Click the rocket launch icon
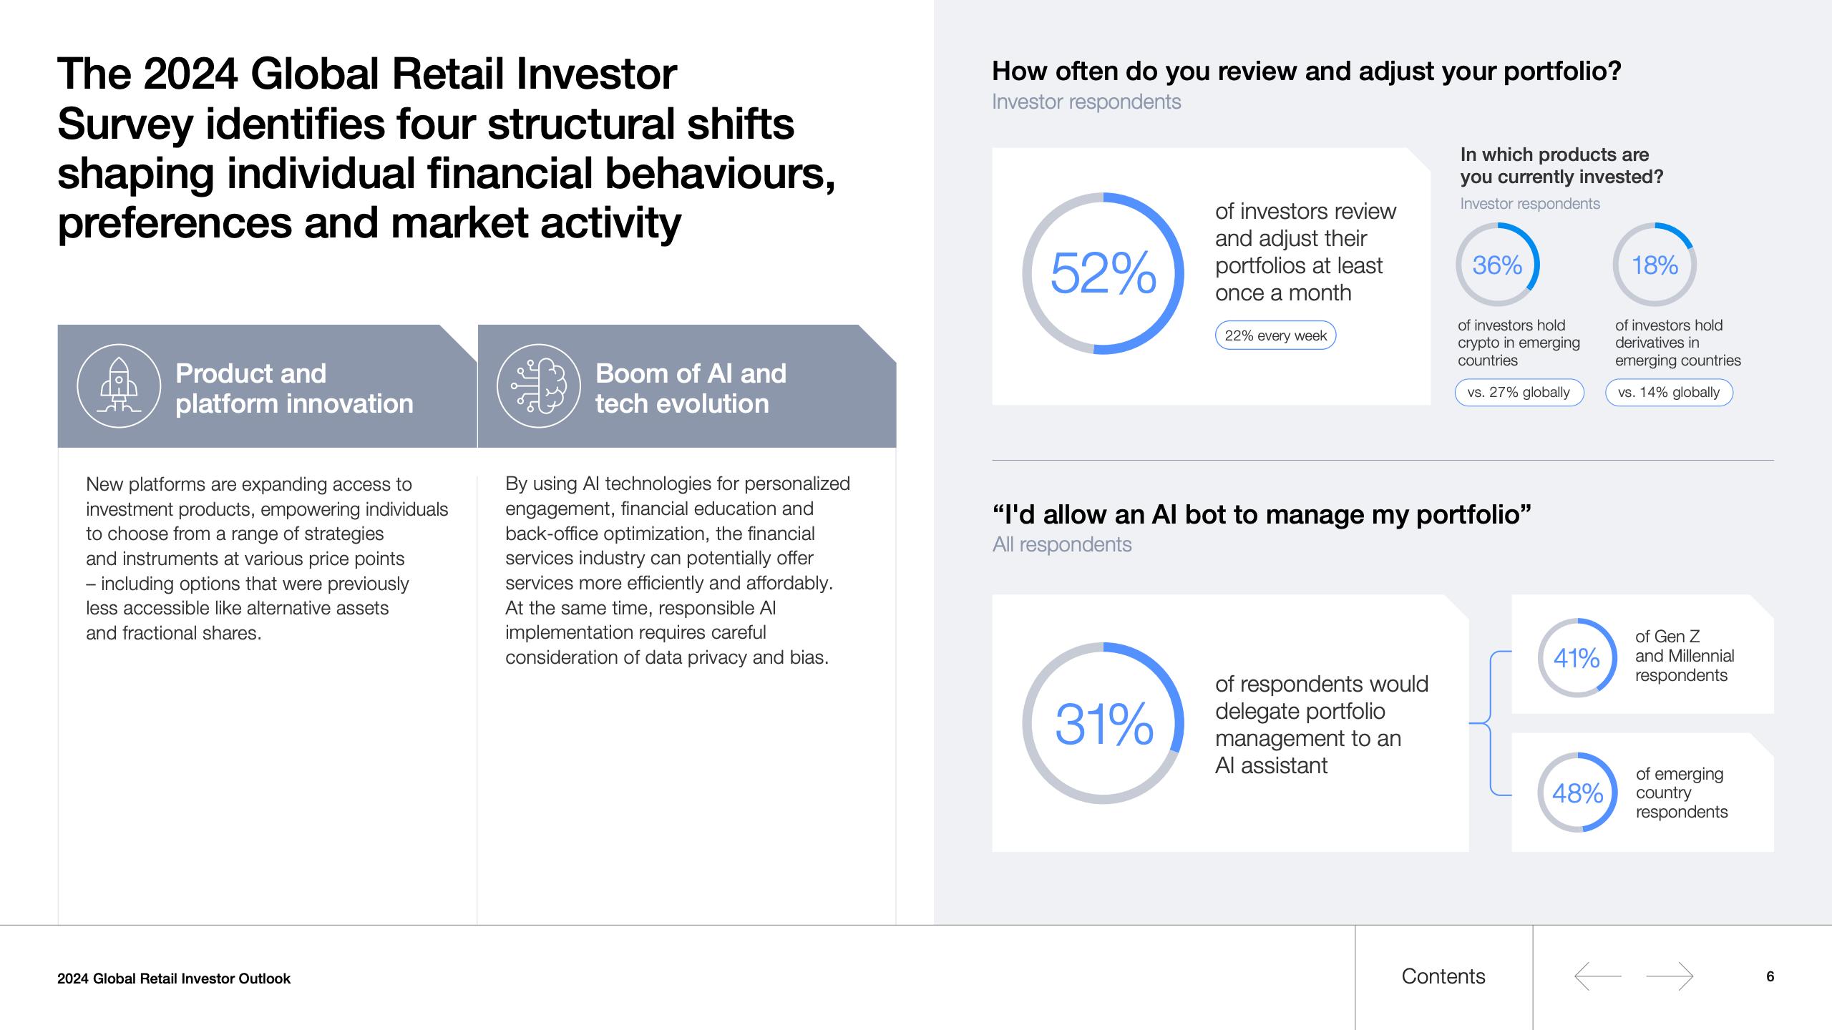This screenshot has width=1832, height=1030. click(x=119, y=386)
